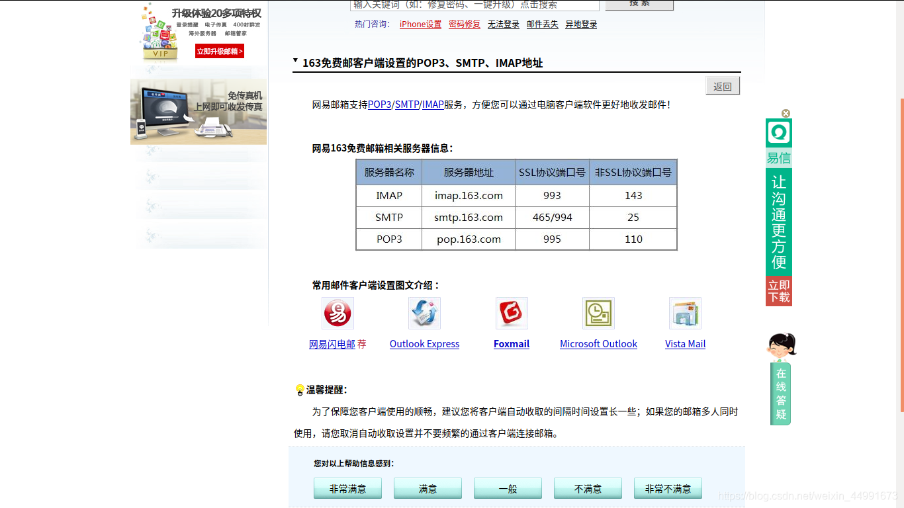Image resolution: width=904 pixels, height=508 pixels.
Task: Click the SSL port cell 465/994
Action: (552, 218)
